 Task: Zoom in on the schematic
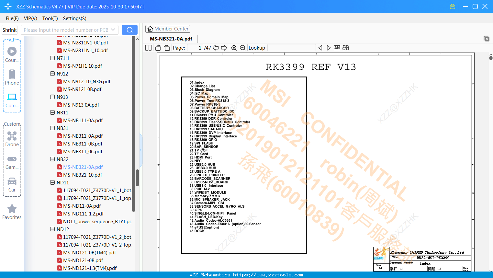[234, 48]
